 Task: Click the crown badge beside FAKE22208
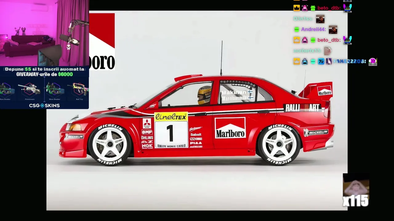(x=296, y=61)
